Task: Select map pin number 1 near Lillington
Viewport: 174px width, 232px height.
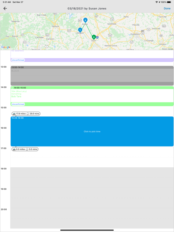Action: [80, 30]
